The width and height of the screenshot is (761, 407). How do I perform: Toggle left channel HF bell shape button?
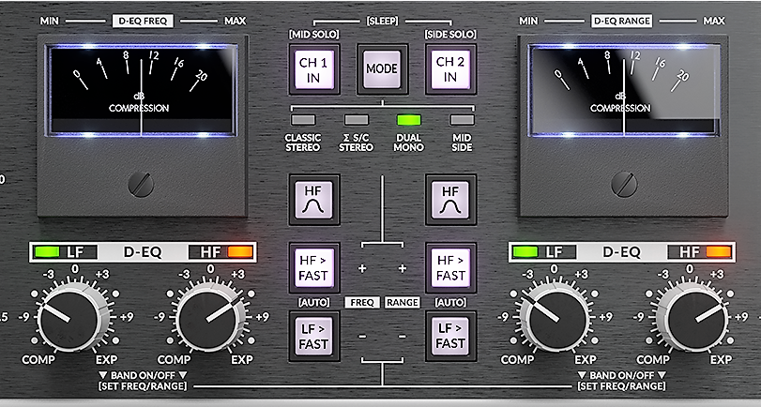point(314,200)
